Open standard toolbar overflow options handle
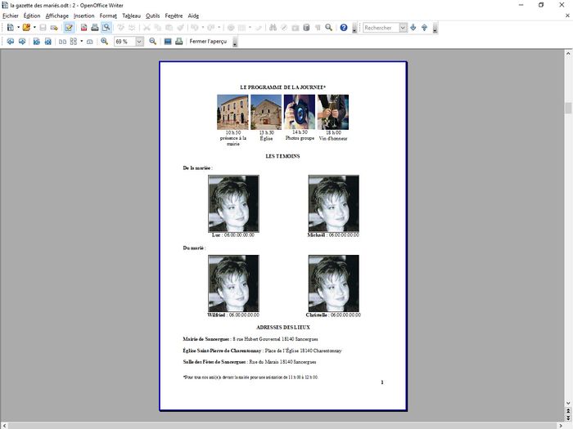Image resolution: width=573 pixels, height=429 pixels. tap(354, 28)
